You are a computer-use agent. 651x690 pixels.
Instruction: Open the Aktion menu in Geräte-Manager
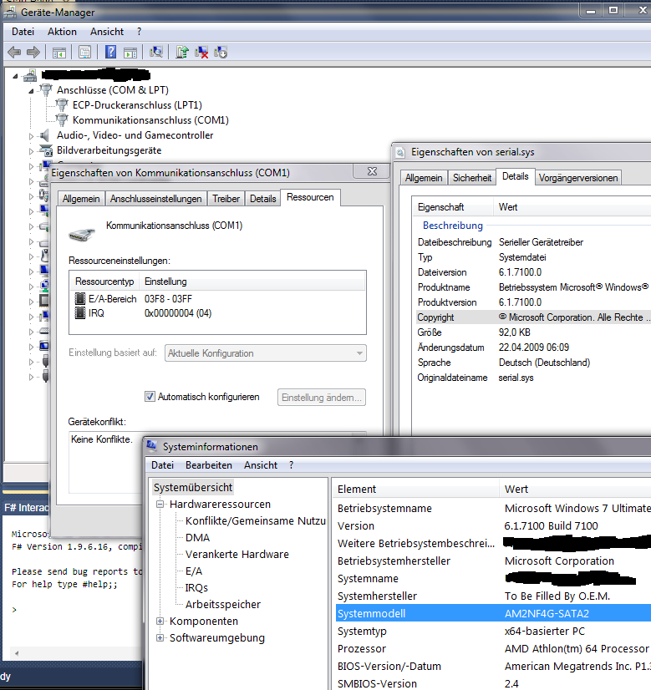click(x=62, y=32)
